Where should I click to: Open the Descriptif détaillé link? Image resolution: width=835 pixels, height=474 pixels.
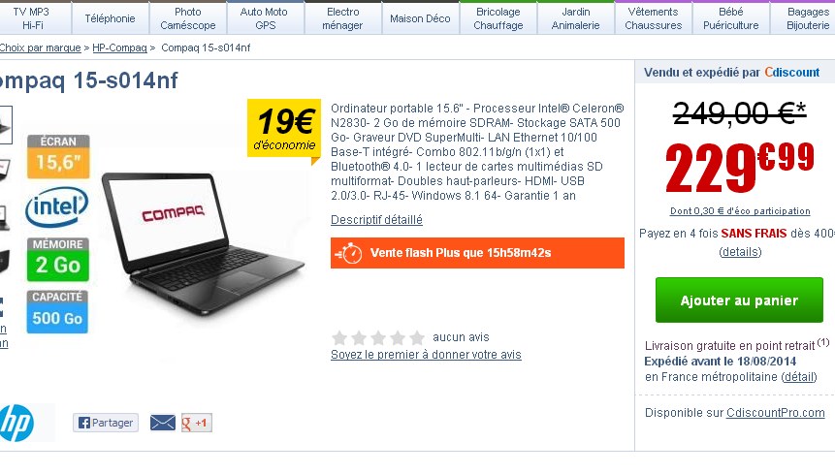(376, 220)
